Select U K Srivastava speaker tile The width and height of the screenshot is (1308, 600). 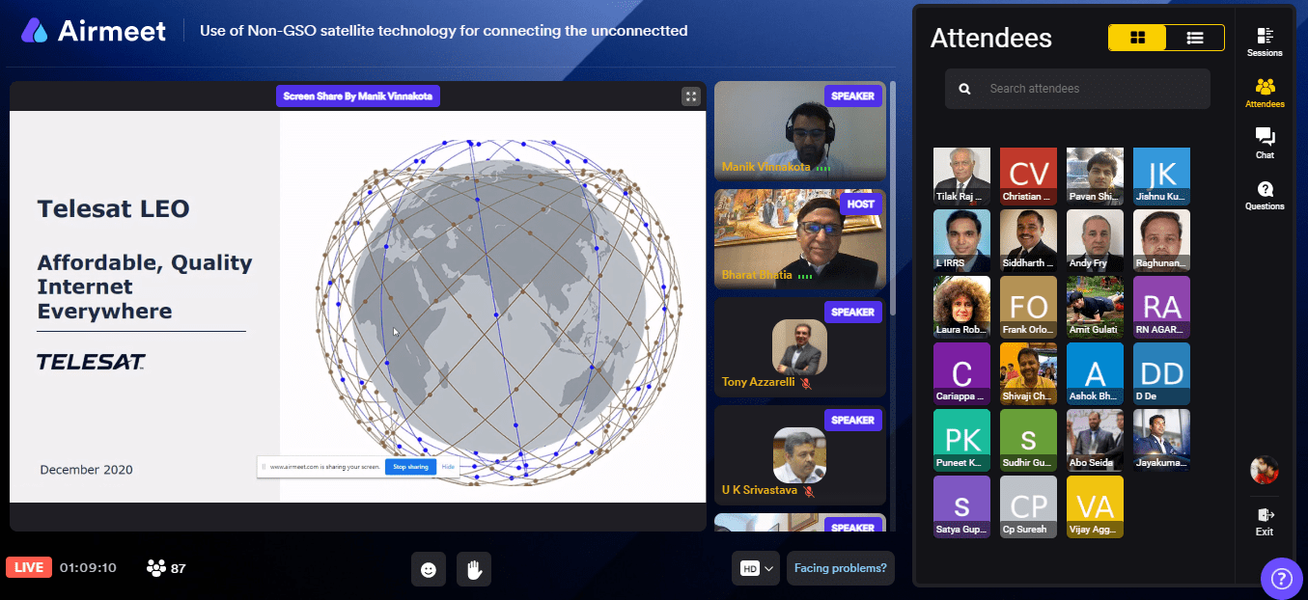pos(800,454)
